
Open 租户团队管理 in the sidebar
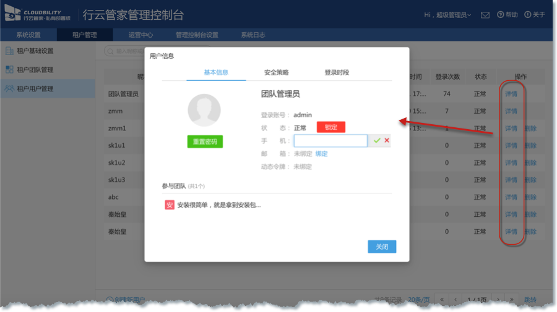point(35,70)
